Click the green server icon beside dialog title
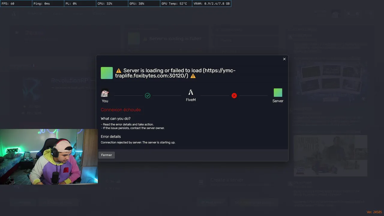The image size is (384, 216). (x=107, y=73)
